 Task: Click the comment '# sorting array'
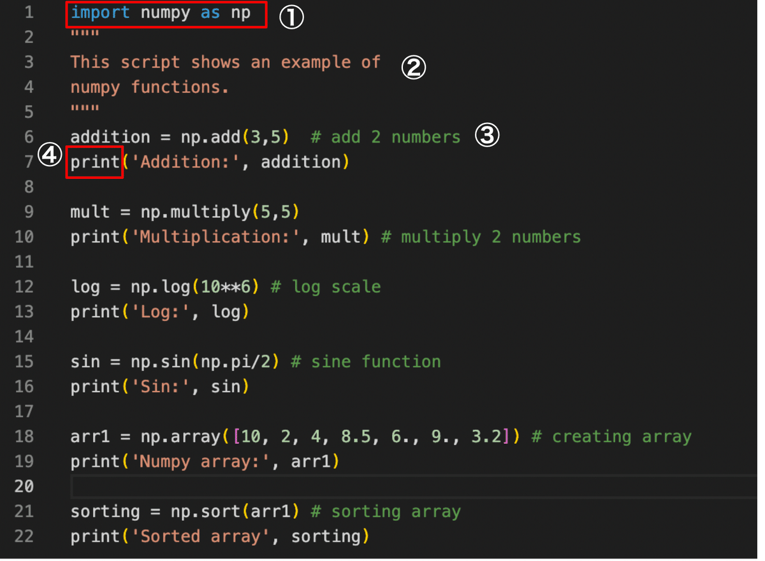point(386,511)
